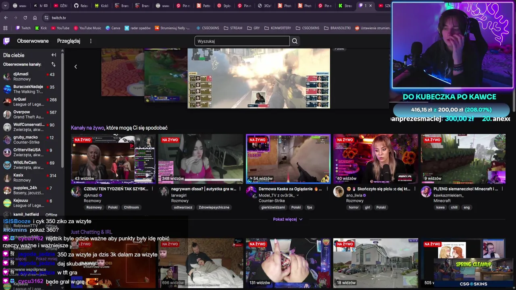Switch to the GitHub Relea browser tab
Viewport: 516px width, 290px height.
[x=81, y=6]
